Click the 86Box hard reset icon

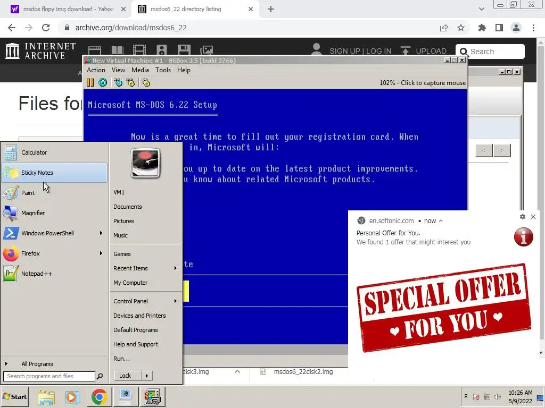[103, 82]
